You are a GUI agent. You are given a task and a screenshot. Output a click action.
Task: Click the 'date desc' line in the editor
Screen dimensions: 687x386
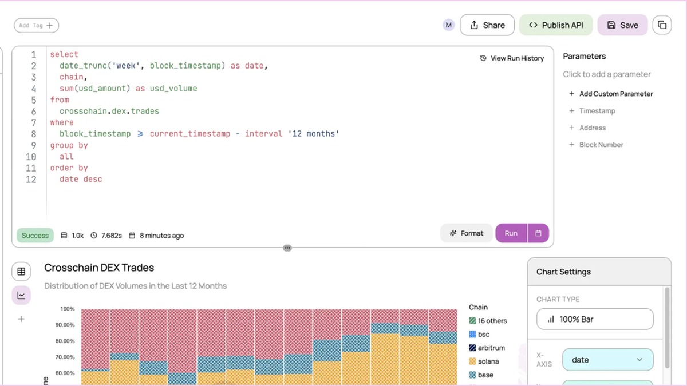point(81,179)
